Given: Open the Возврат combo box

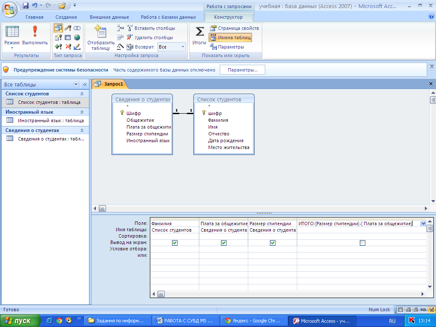Looking at the screenshot, I should pos(172,47).
